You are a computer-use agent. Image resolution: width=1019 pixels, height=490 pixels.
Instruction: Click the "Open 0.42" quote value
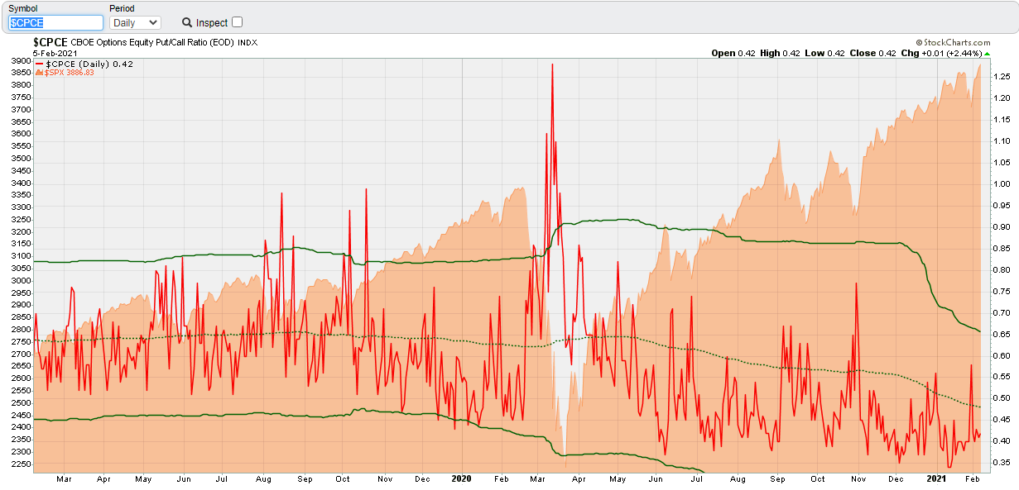point(733,53)
